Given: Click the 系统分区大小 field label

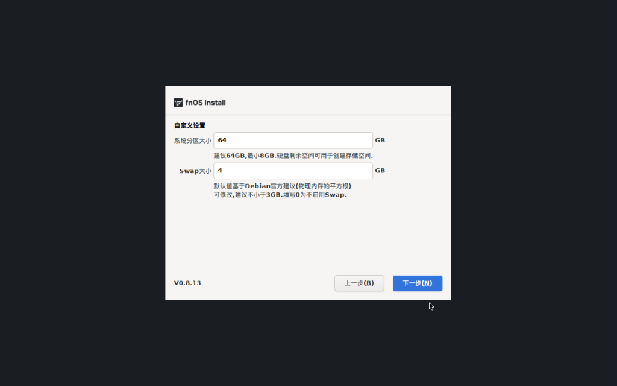Looking at the screenshot, I should point(193,141).
